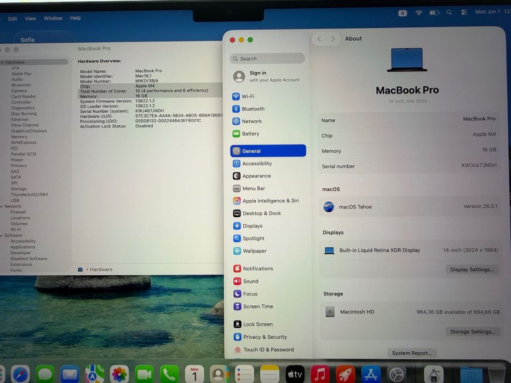511x383 pixels.
Task: Select General in System Settings sidebar
Action: (x=268, y=151)
